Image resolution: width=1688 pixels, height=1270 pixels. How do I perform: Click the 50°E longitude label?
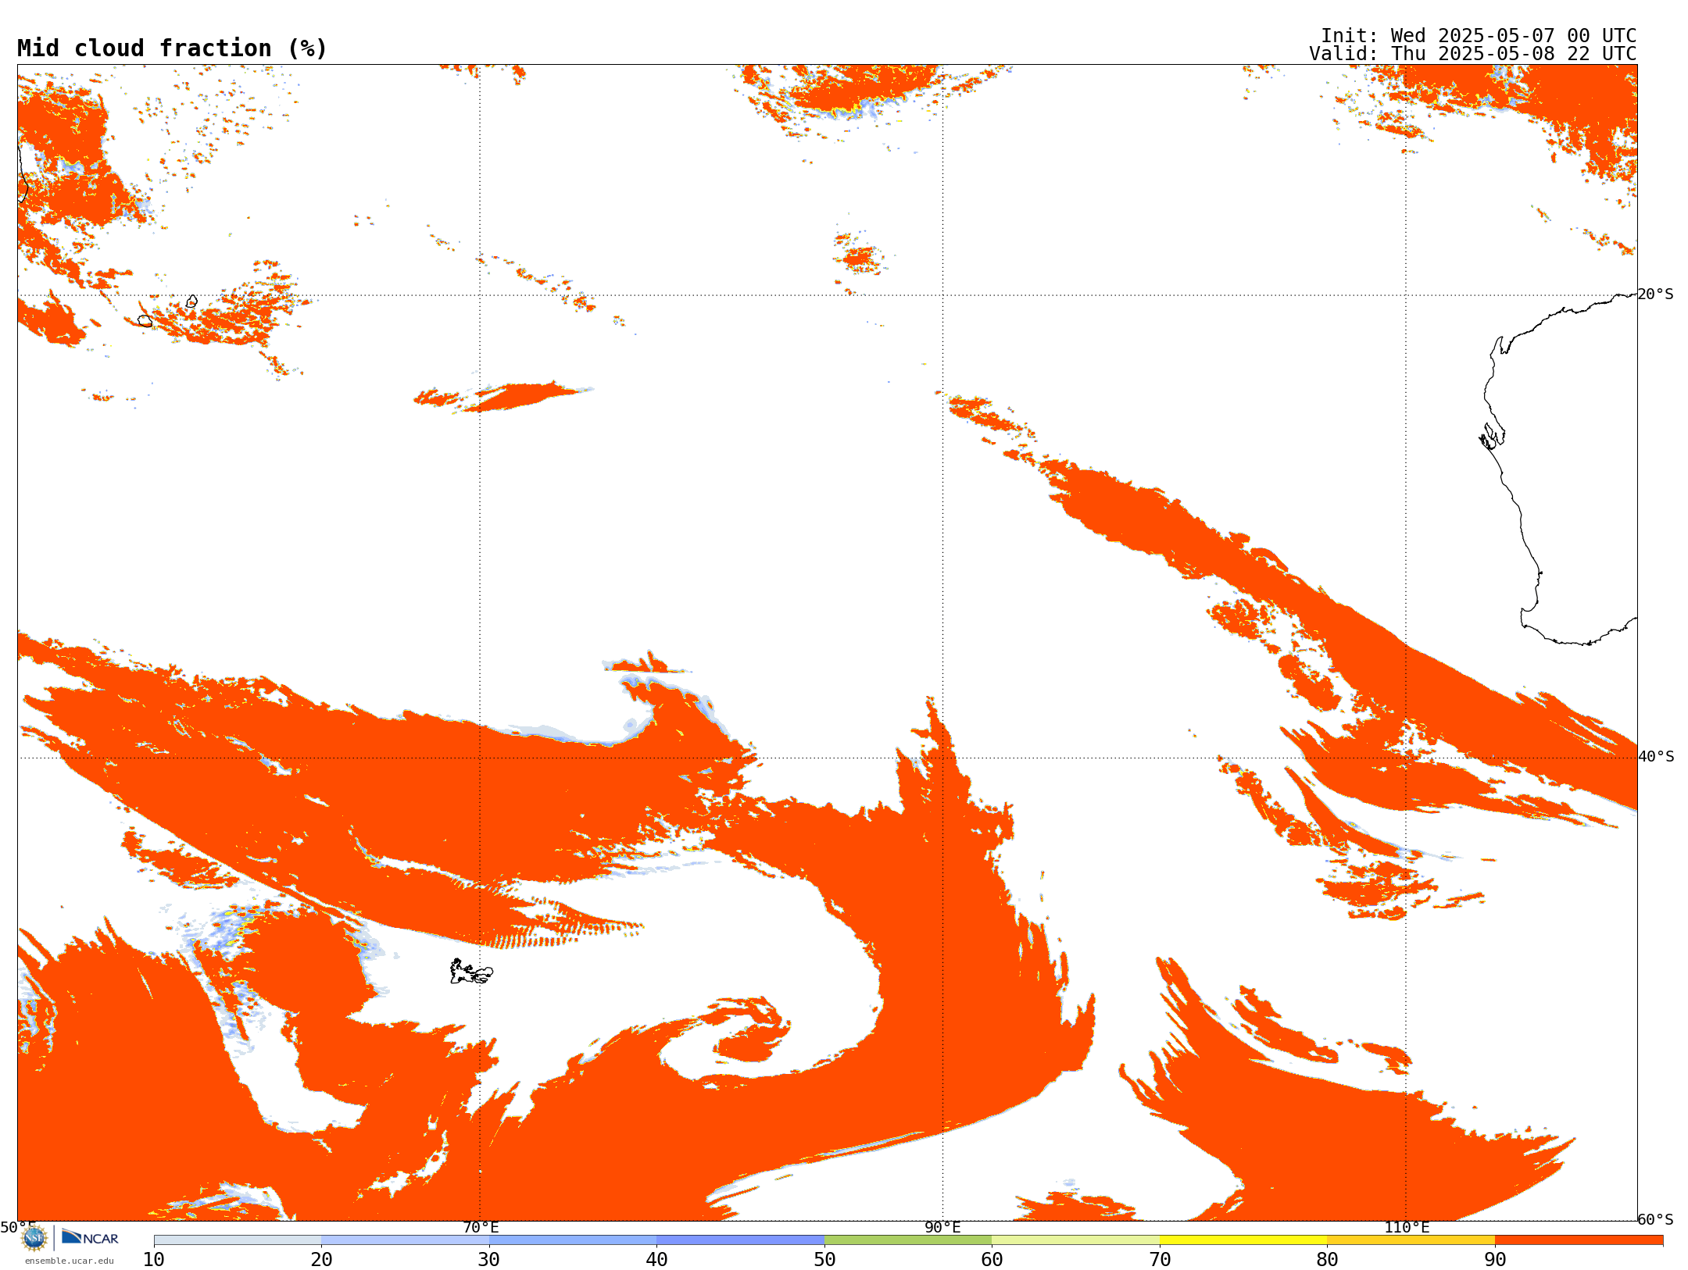pos(18,1228)
